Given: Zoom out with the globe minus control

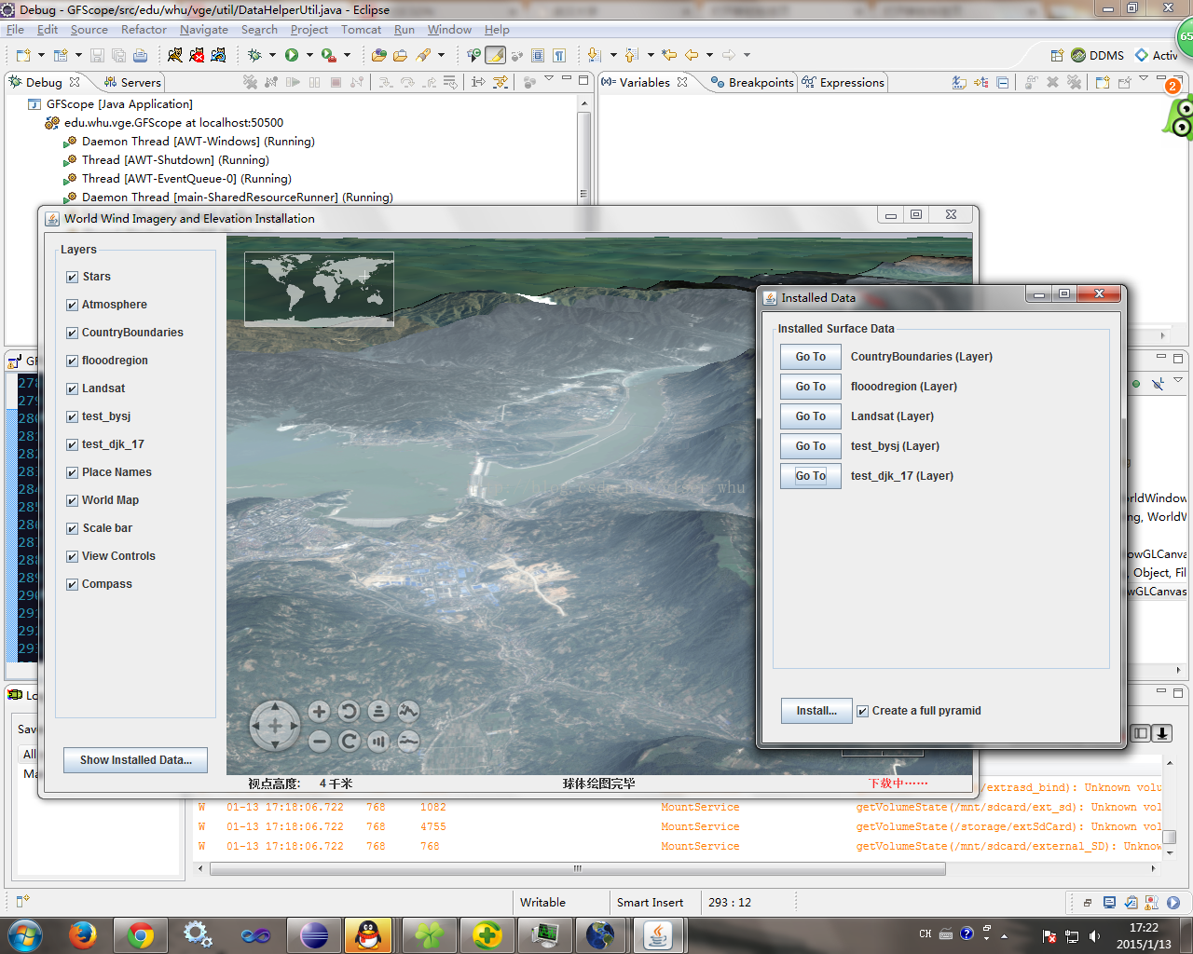Looking at the screenshot, I should [319, 742].
